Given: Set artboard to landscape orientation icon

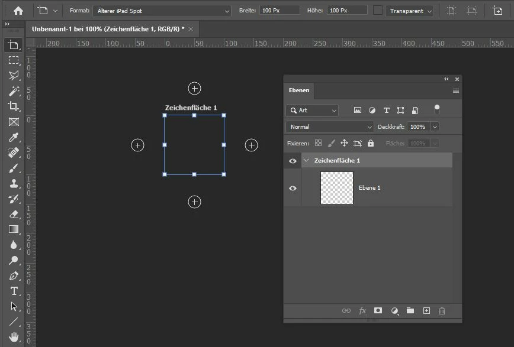Looking at the screenshot, I should click(x=472, y=11).
